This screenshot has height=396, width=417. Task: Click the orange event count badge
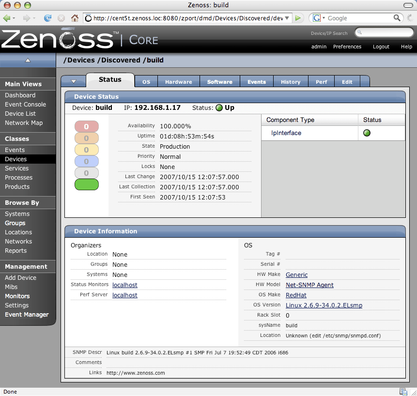(87, 138)
